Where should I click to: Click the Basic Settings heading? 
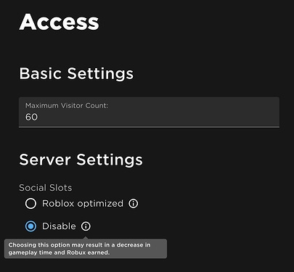coord(76,74)
